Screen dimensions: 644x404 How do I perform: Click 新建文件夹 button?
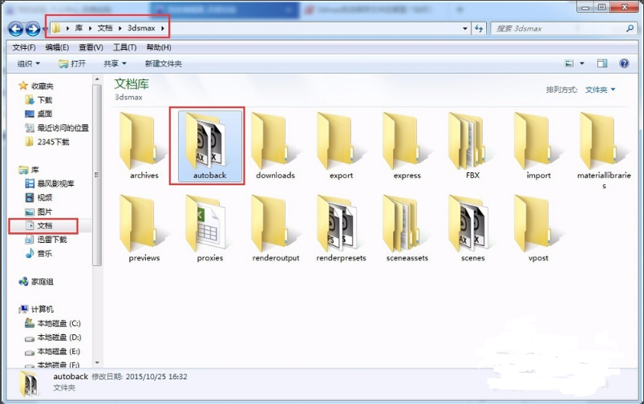(163, 63)
